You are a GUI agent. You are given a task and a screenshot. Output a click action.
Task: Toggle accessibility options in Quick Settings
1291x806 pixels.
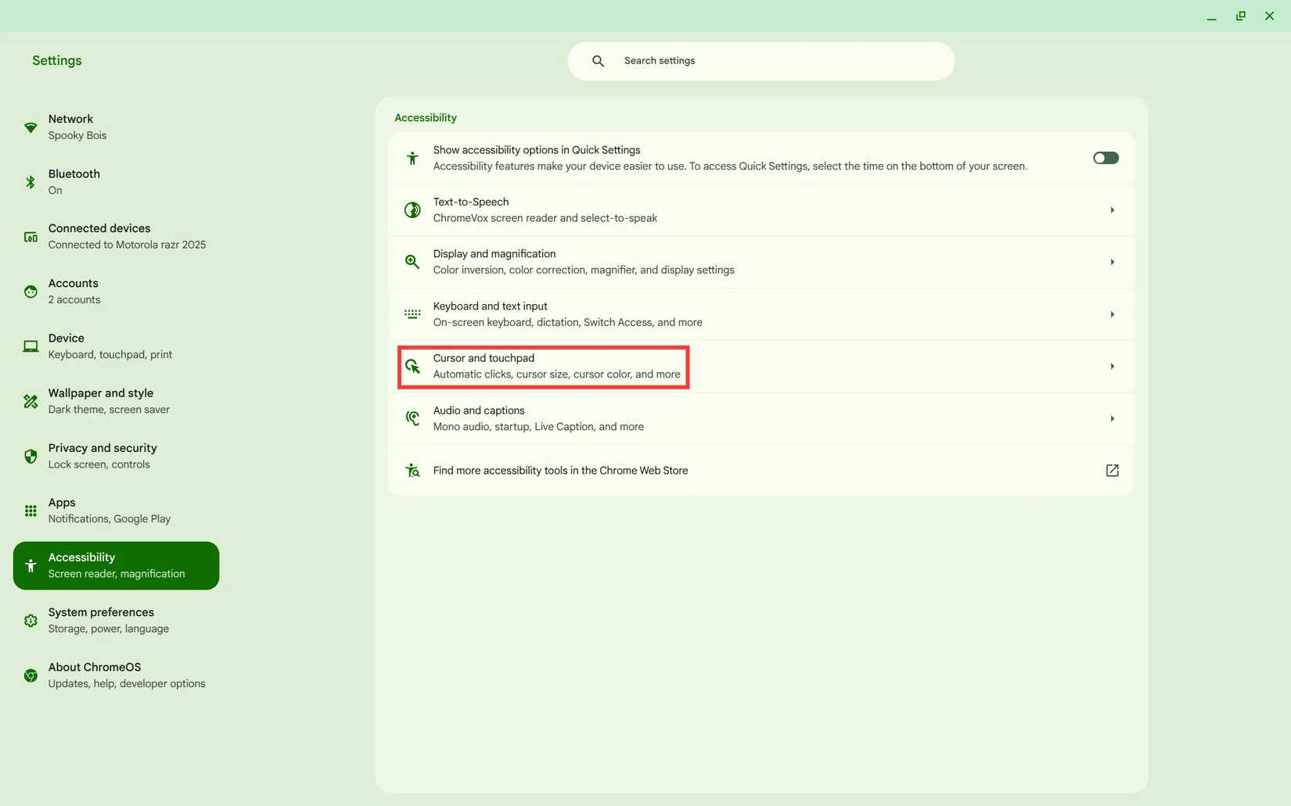pyautogui.click(x=1105, y=157)
